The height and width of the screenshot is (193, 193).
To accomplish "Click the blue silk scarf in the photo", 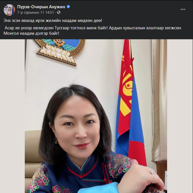I will coord(98,188).
